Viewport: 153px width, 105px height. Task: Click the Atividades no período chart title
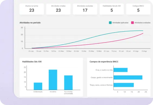(x=30, y=23)
